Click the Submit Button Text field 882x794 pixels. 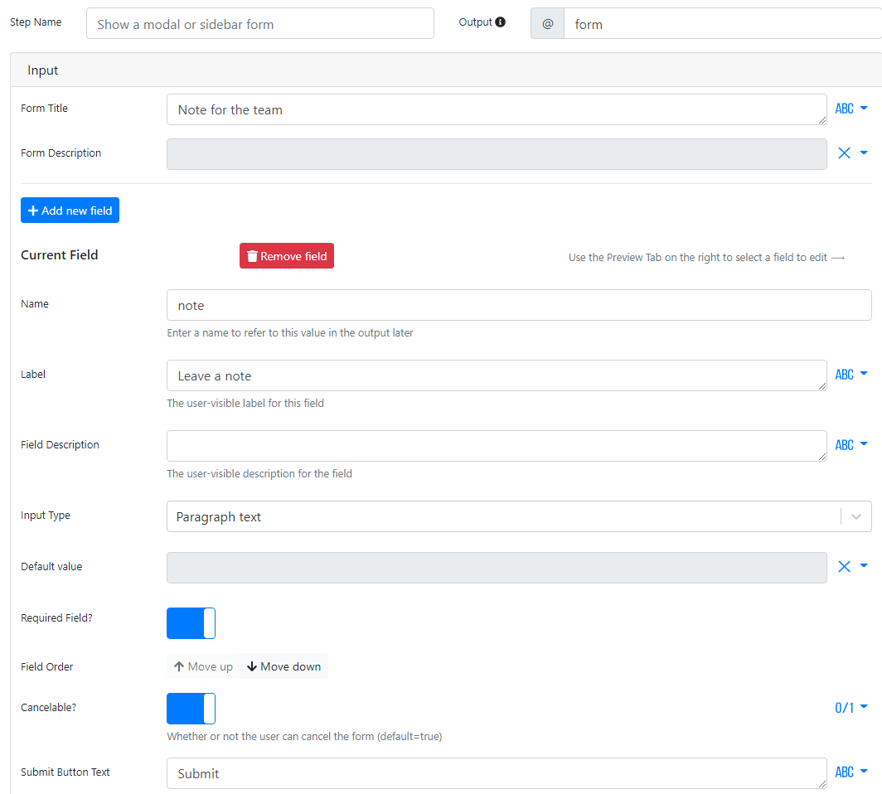pyautogui.click(x=497, y=773)
